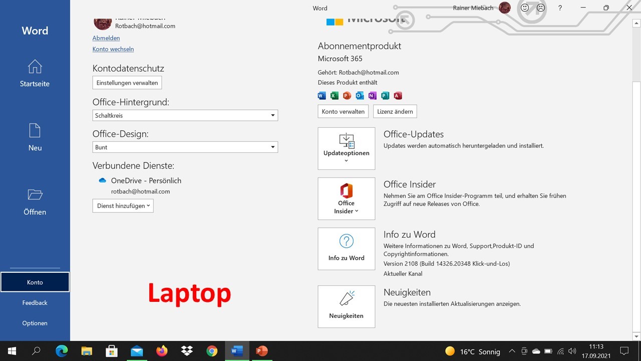This screenshot has height=361, width=641.
Task: Select Neu in the sidebar
Action: click(35, 137)
